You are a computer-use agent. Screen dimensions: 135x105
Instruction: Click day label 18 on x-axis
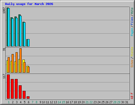pyautogui.click(x=75, y=102)
